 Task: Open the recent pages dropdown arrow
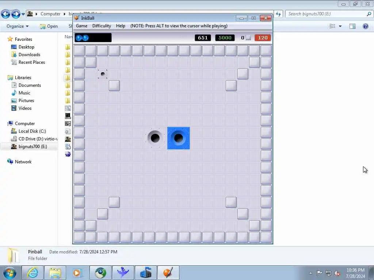tap(23, 14)
